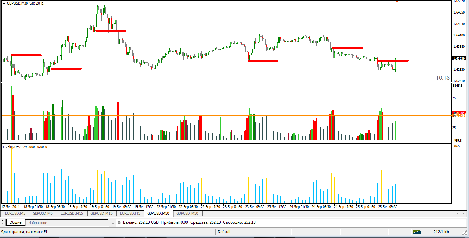Click the connection status bars icon
The image size is (469, 238).
click(x=417, y=232)
